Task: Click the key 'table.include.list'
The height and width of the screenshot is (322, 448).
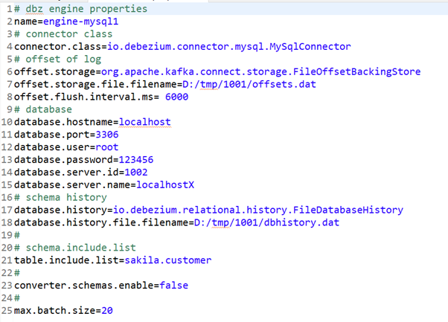Action: point(66,260)
